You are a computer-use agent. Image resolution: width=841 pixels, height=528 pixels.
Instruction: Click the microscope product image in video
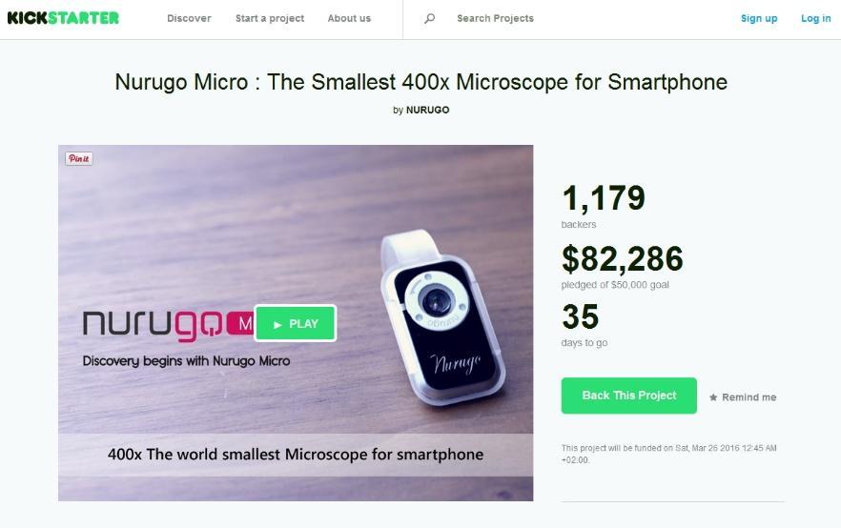pos(442,317)
